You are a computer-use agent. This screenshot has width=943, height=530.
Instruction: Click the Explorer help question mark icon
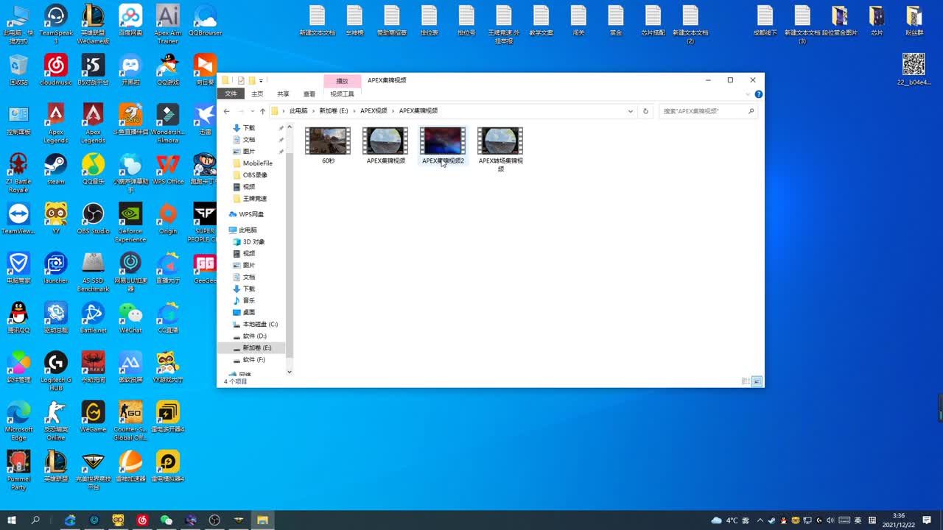[x=758, y=94]
